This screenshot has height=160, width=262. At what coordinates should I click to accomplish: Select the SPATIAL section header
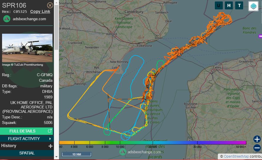click(x=27, y=153)
